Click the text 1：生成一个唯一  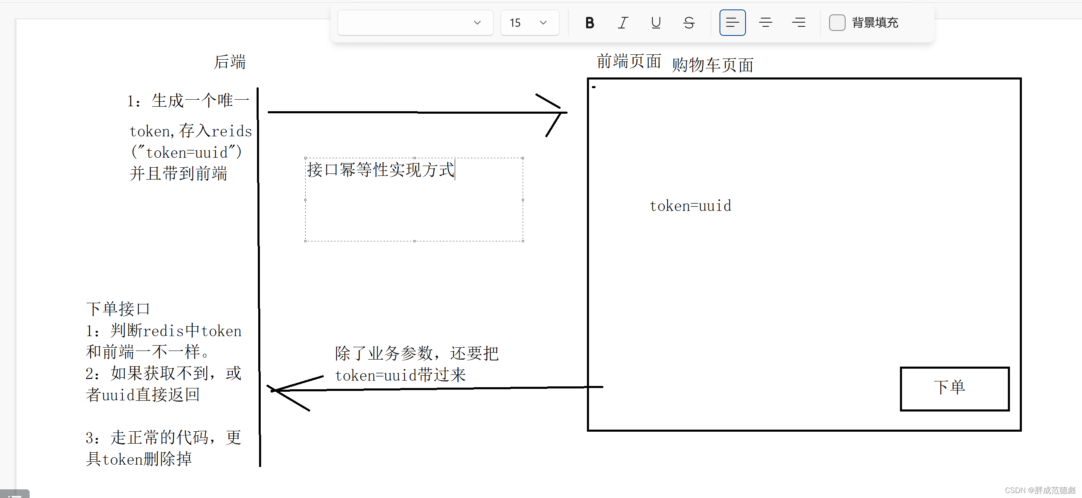tap(189, 101)
